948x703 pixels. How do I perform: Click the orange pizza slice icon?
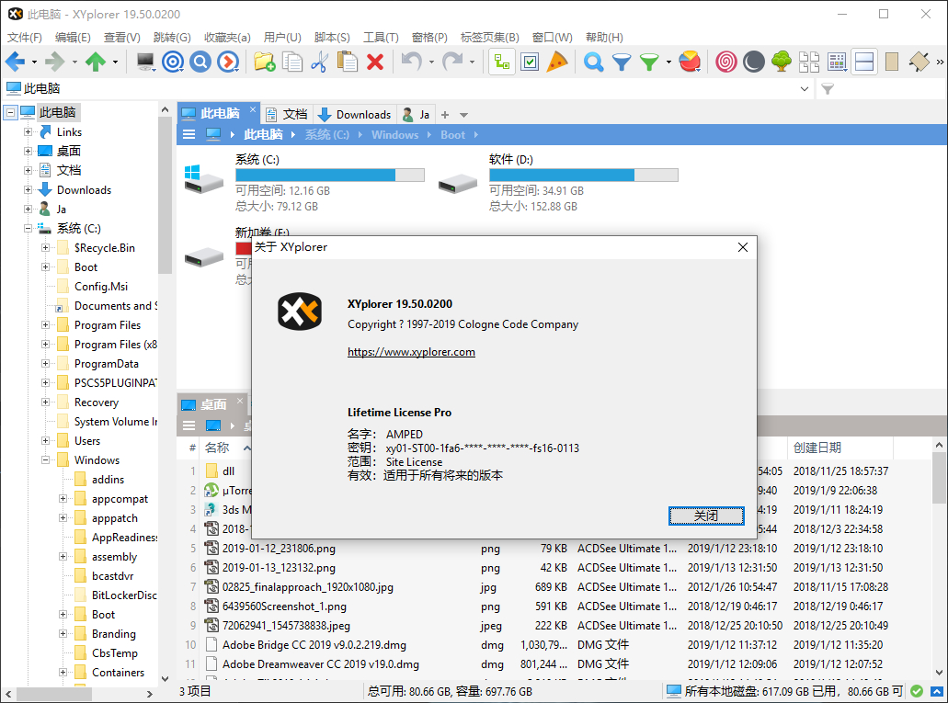tap(557, 62)
